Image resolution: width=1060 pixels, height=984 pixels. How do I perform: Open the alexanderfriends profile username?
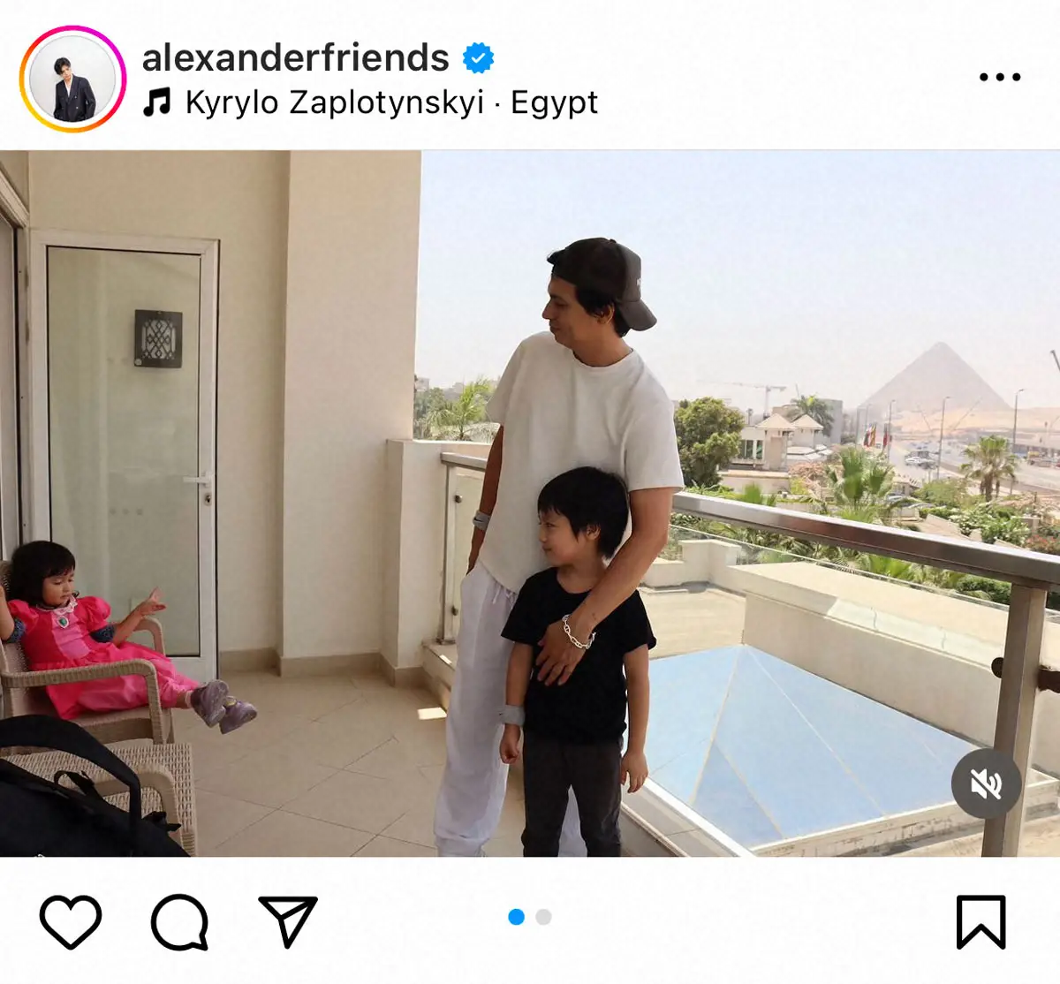point(295,58)
